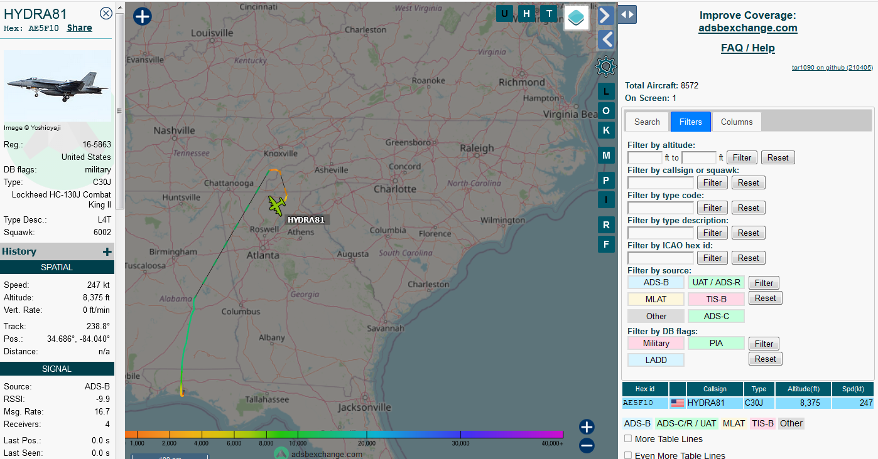Image resolution: width=878 pixels, height=459 pixels.
Task: Close the HYDRA81 aircraft info panel
Action: (106, 13)
